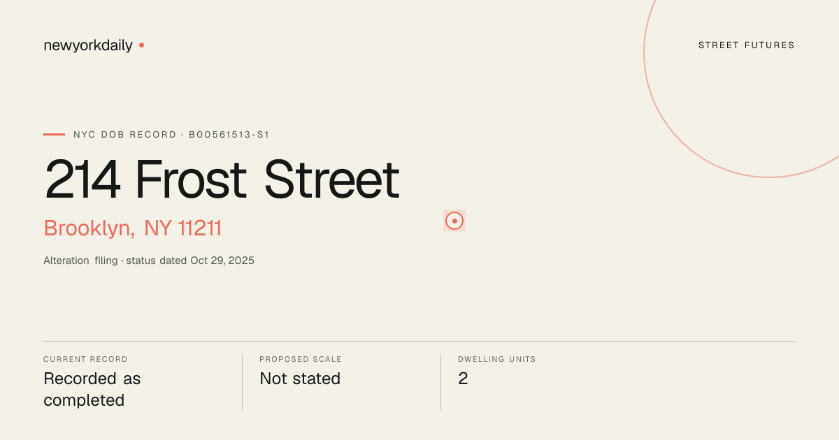The width and height of the screenshot is (839, 440).
Task: Click the Oct 29, 2025 date text
Action: point(222,261)
